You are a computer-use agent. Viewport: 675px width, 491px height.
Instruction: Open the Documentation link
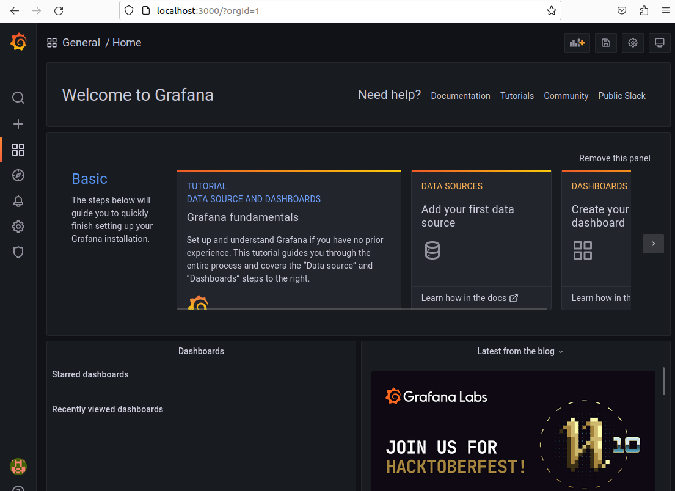tap(460, 96)
